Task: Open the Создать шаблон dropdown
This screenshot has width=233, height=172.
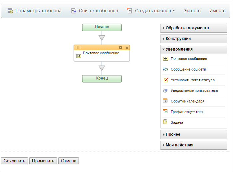Action: (151, 11)
